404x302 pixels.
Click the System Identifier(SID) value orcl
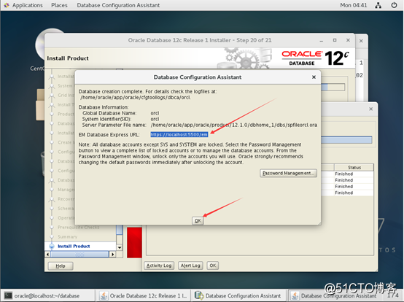(155, 119)
